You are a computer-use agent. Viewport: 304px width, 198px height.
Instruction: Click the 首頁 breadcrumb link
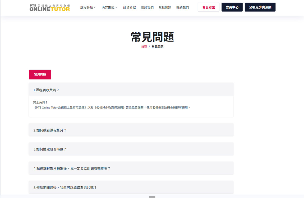coord(144,47)
